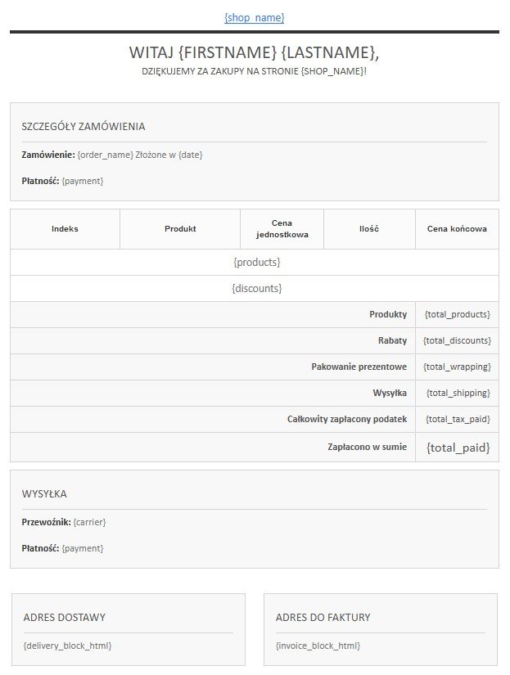Click the {carrier} placeholder under WYSYŁKA
The image size is (510, 675).
click(x=89, y=522)
